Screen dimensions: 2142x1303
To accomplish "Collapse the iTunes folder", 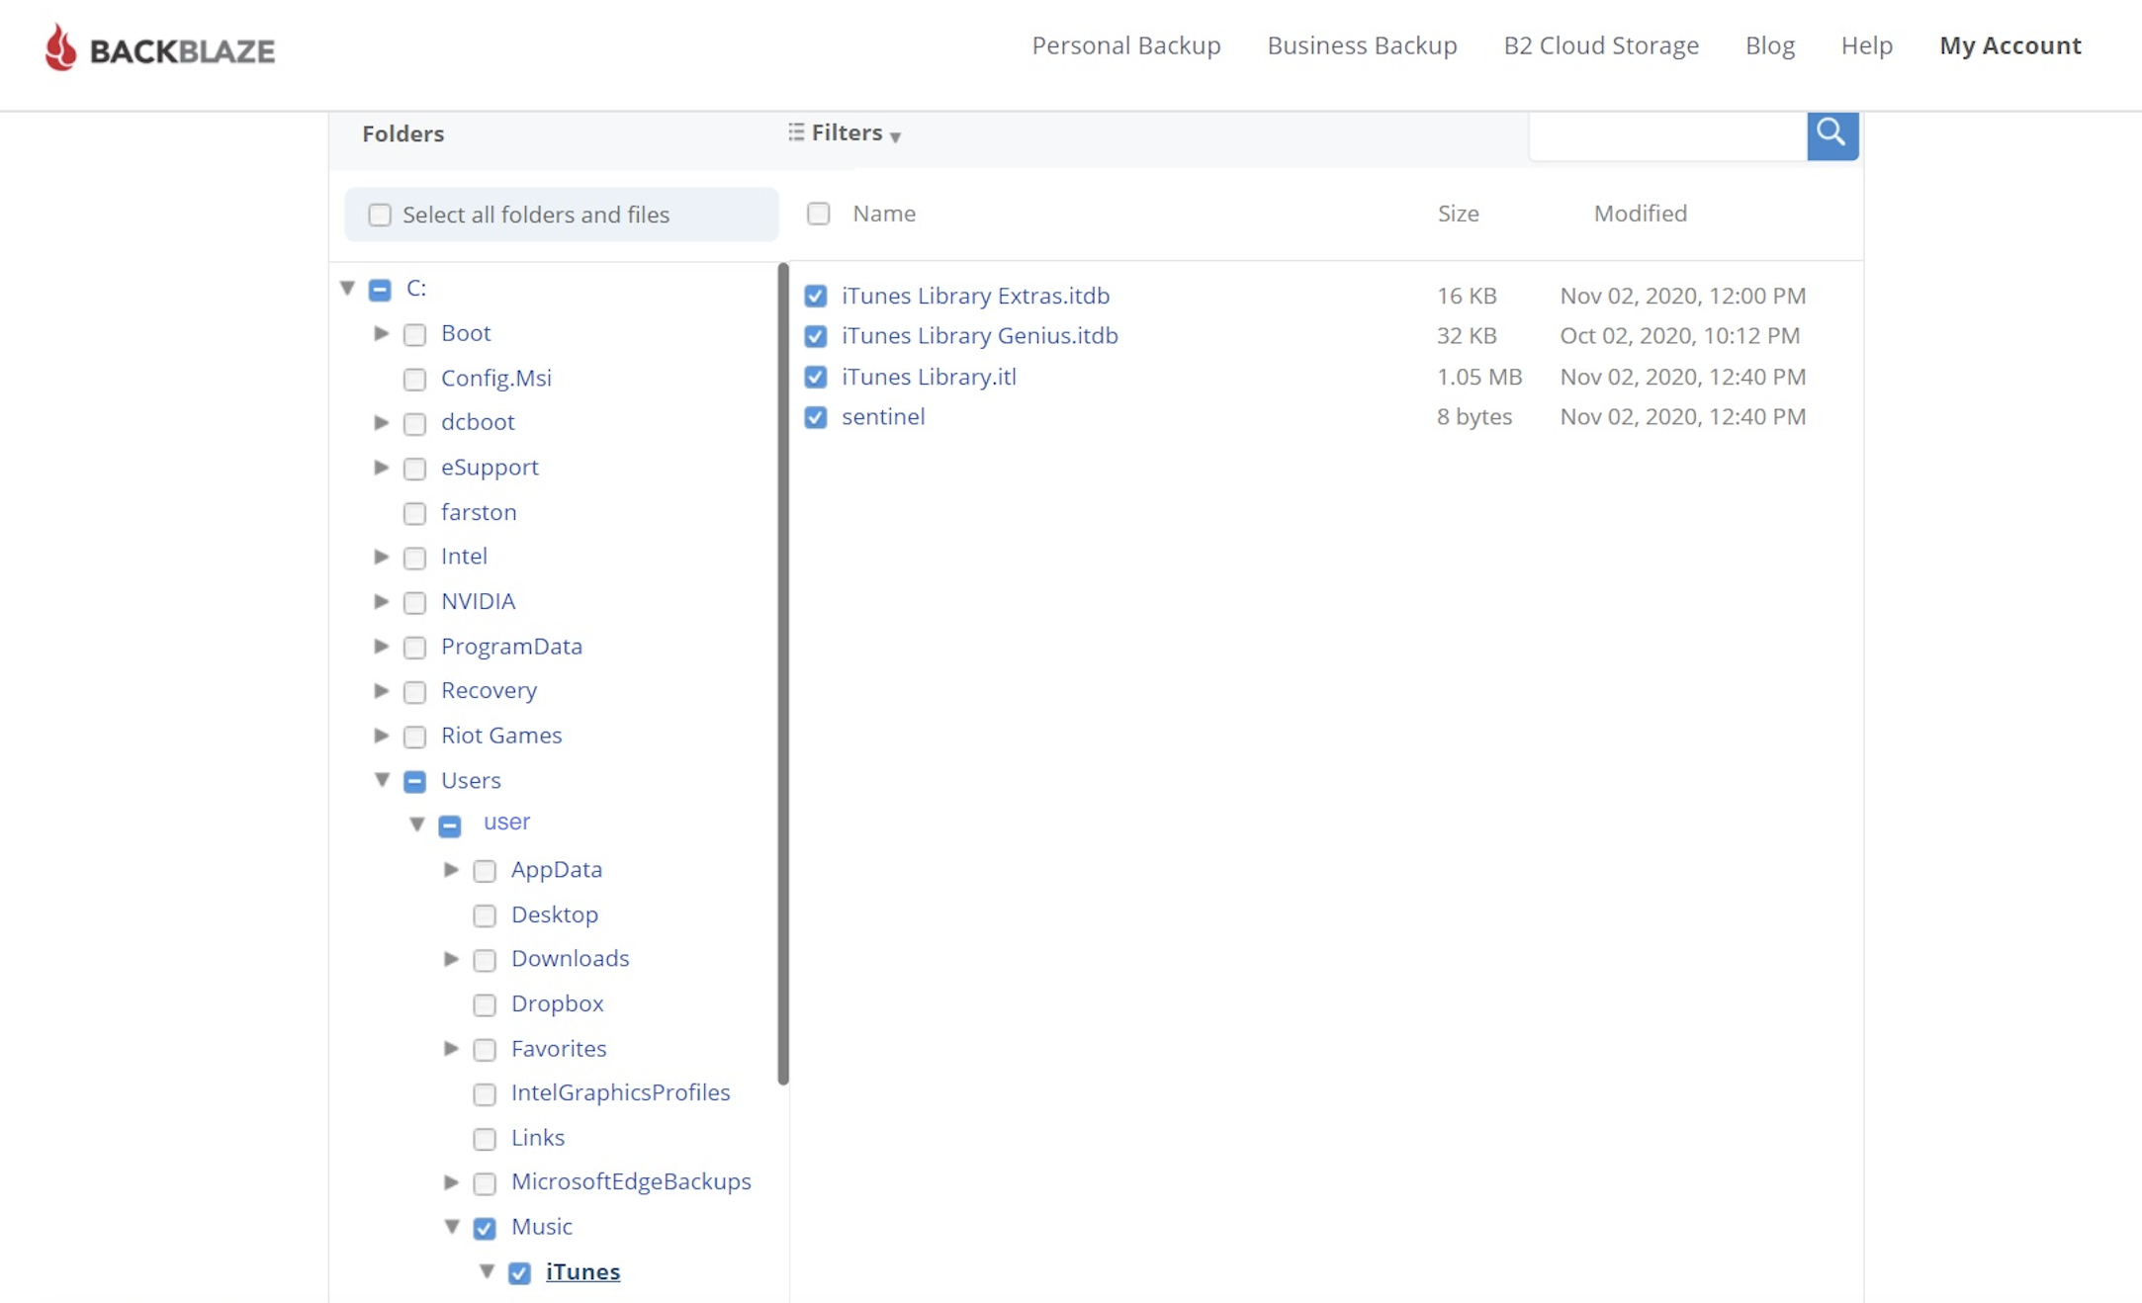I will click(x=487, y=1271).
